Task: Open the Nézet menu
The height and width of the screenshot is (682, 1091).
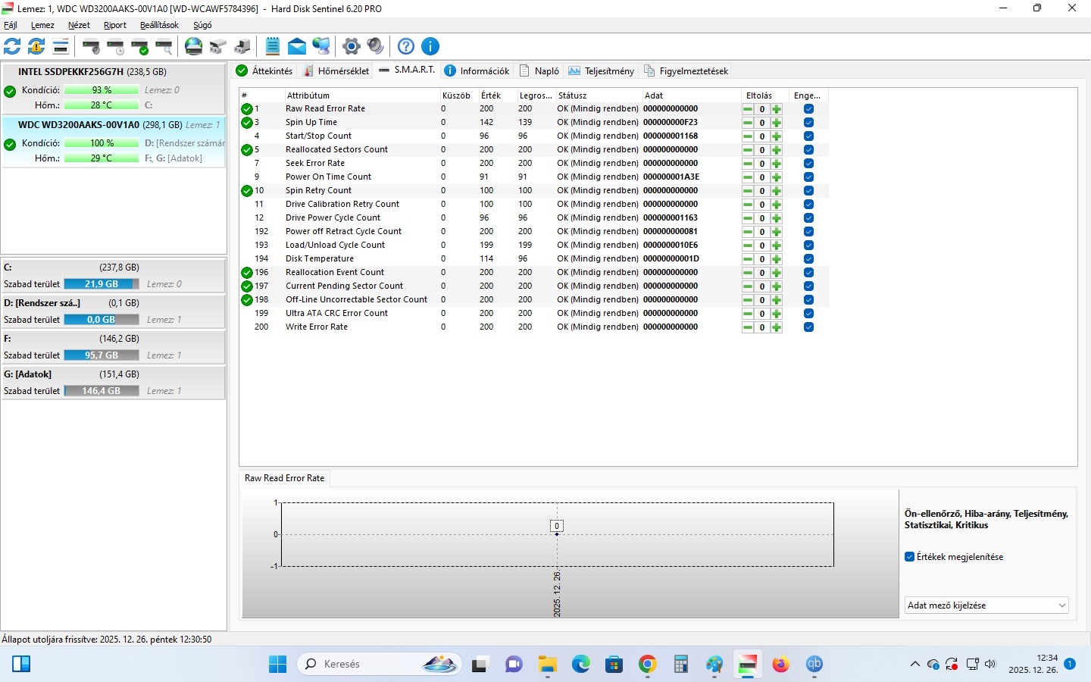Action: pos(79,25)
